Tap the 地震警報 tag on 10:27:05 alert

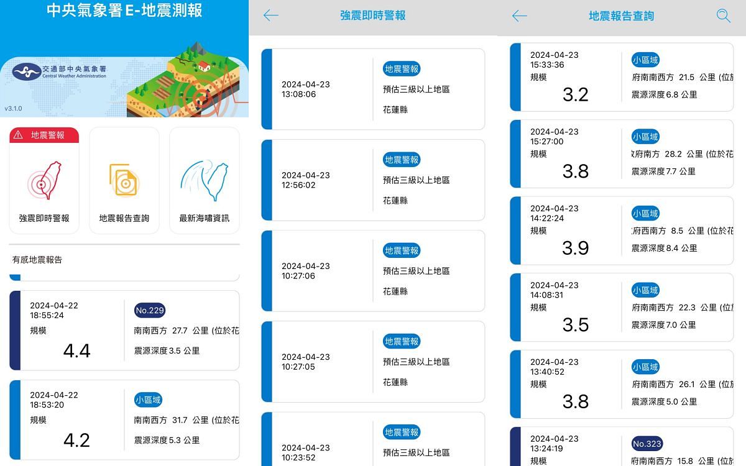pos(402,341)
